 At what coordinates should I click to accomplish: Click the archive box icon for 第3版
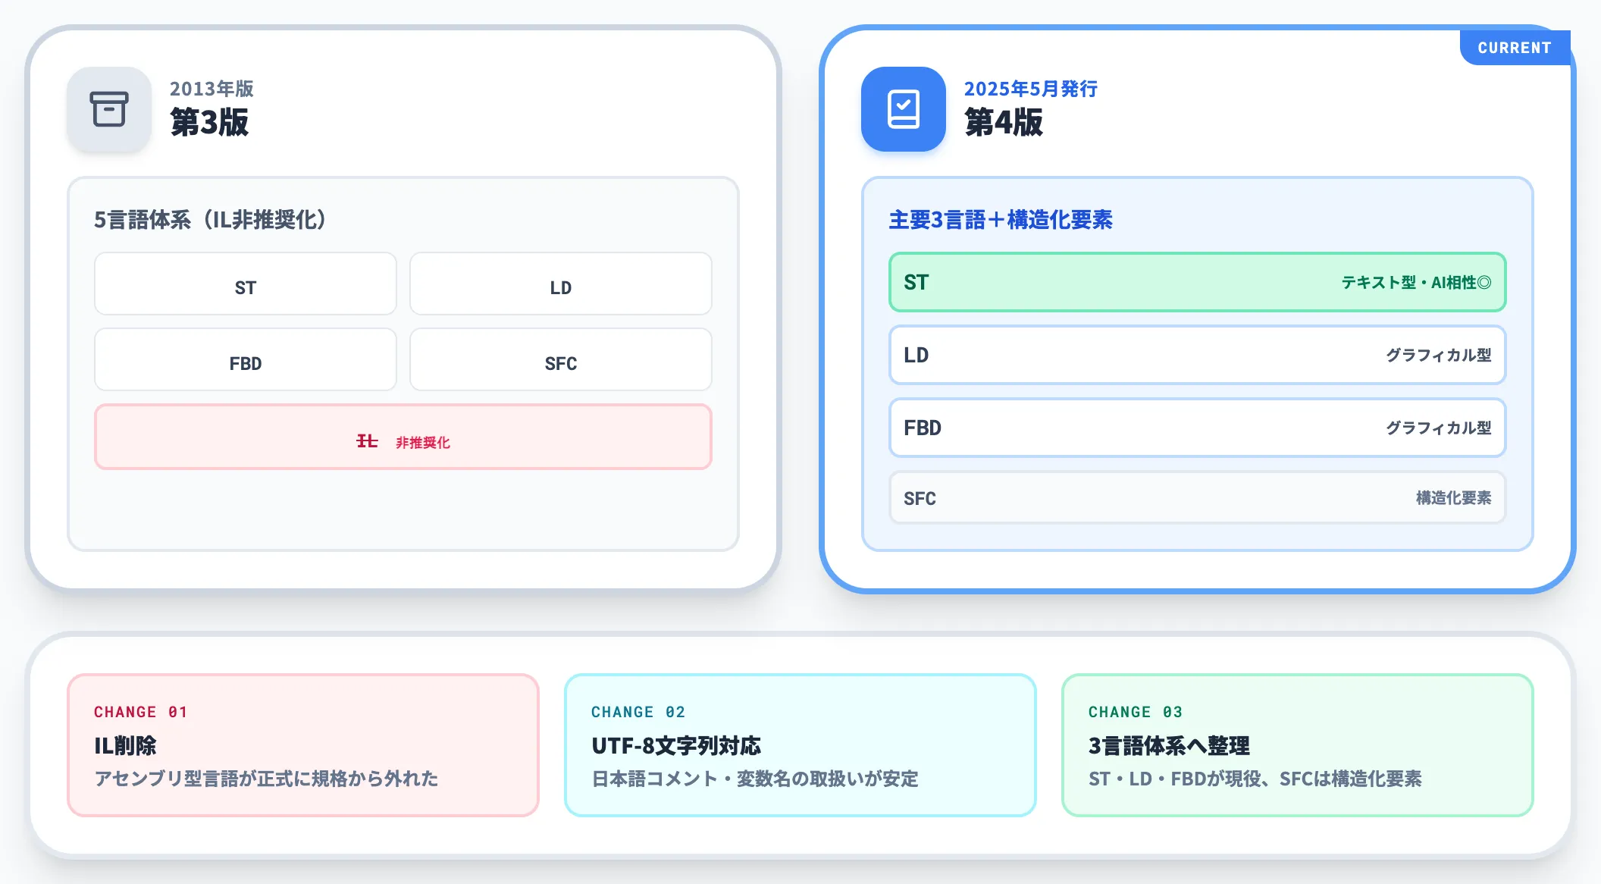click(109, 109)
